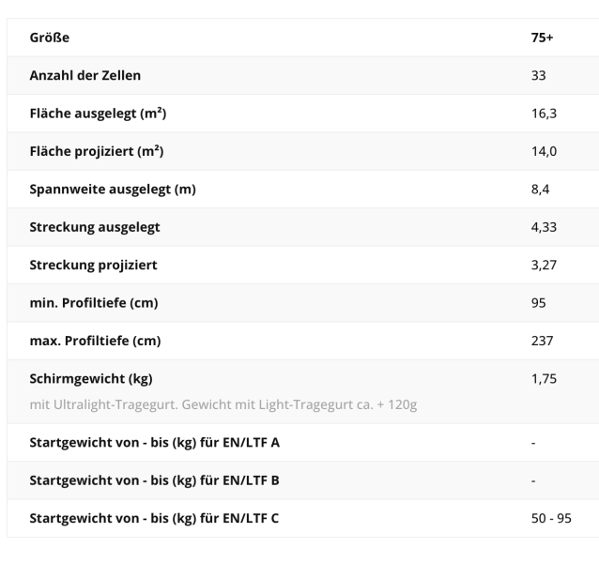
Task: Select the 'Anzahl der Zellen' label
Action: tap(85, 76)
